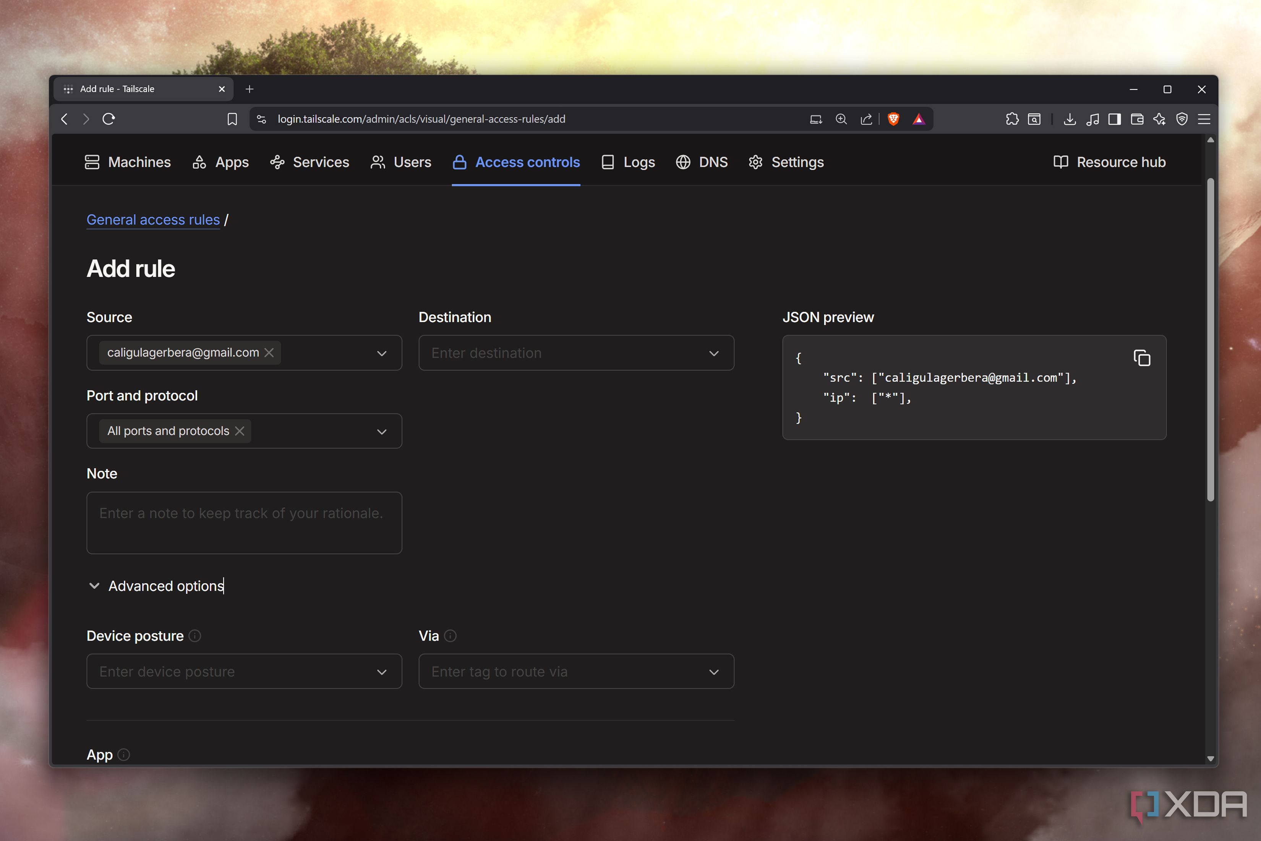Viewport: 1261px width, 841px height.
Task: Open a new browser tab
Action: click(x=249, y=89)
